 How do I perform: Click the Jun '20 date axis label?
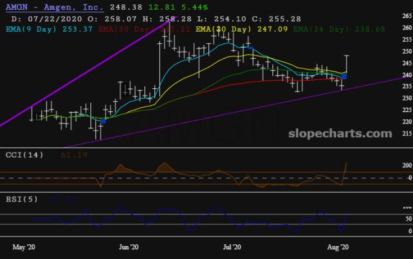129,247
